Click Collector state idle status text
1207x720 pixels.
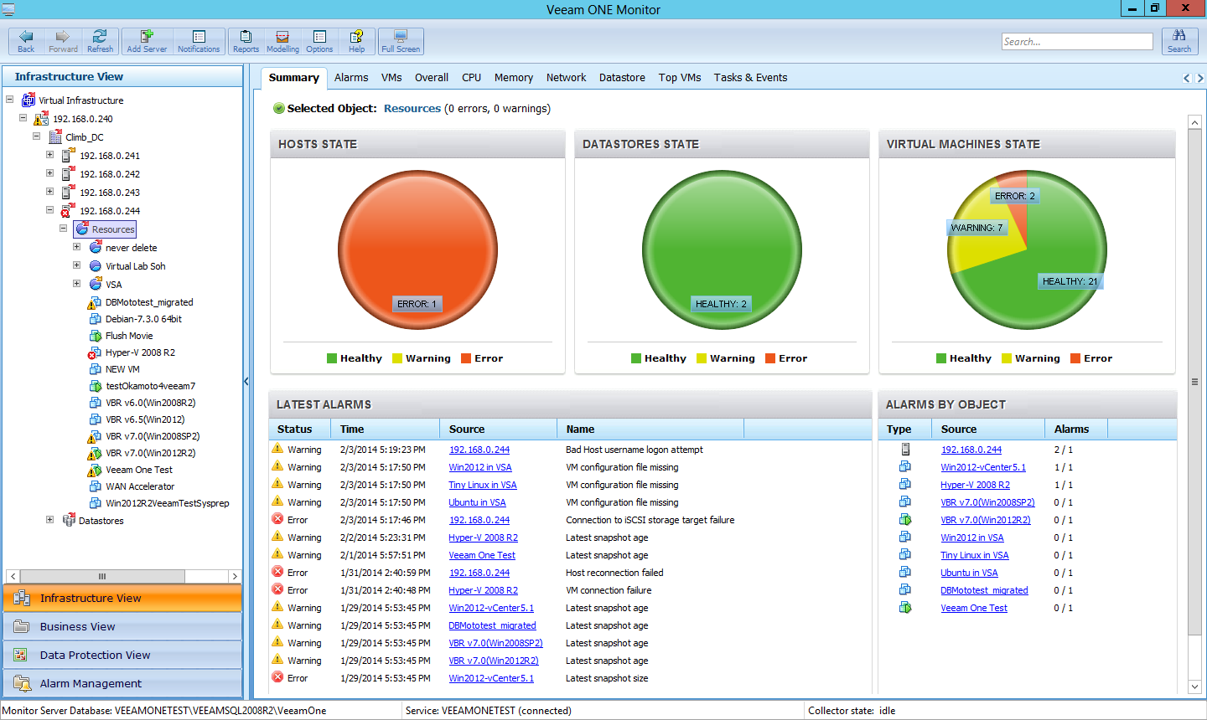852,710
